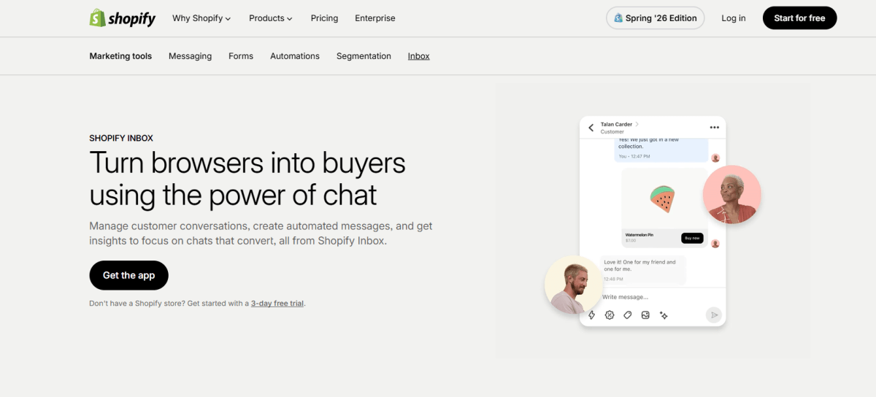876x397 pixels.
Task: Open the Pricing page
Action: (x=324, y=18)
